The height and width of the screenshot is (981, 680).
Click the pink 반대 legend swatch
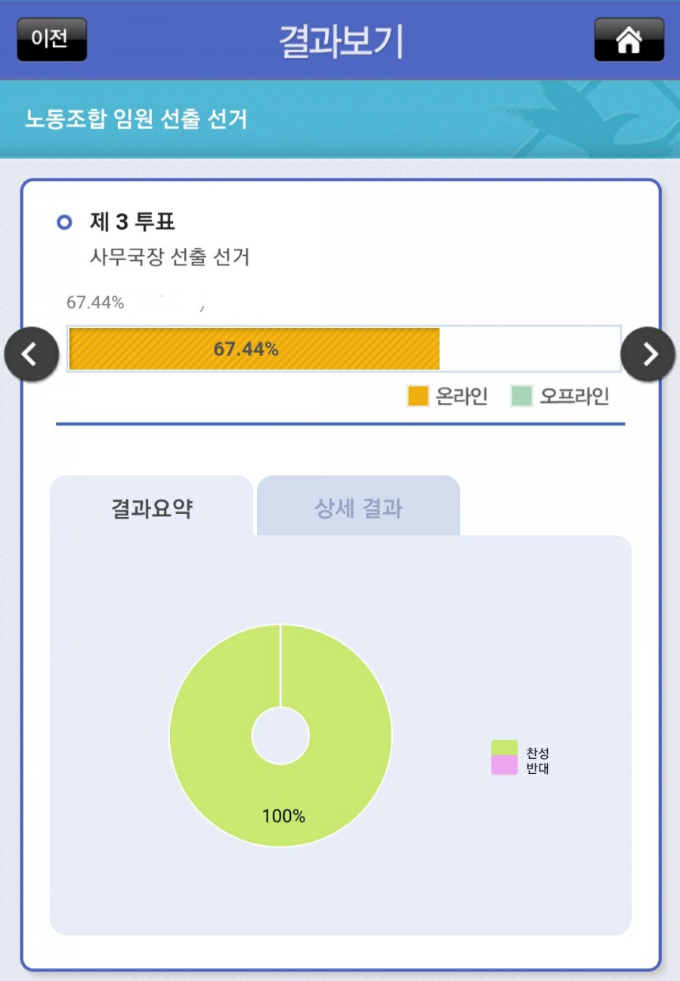tap(504, 766)
